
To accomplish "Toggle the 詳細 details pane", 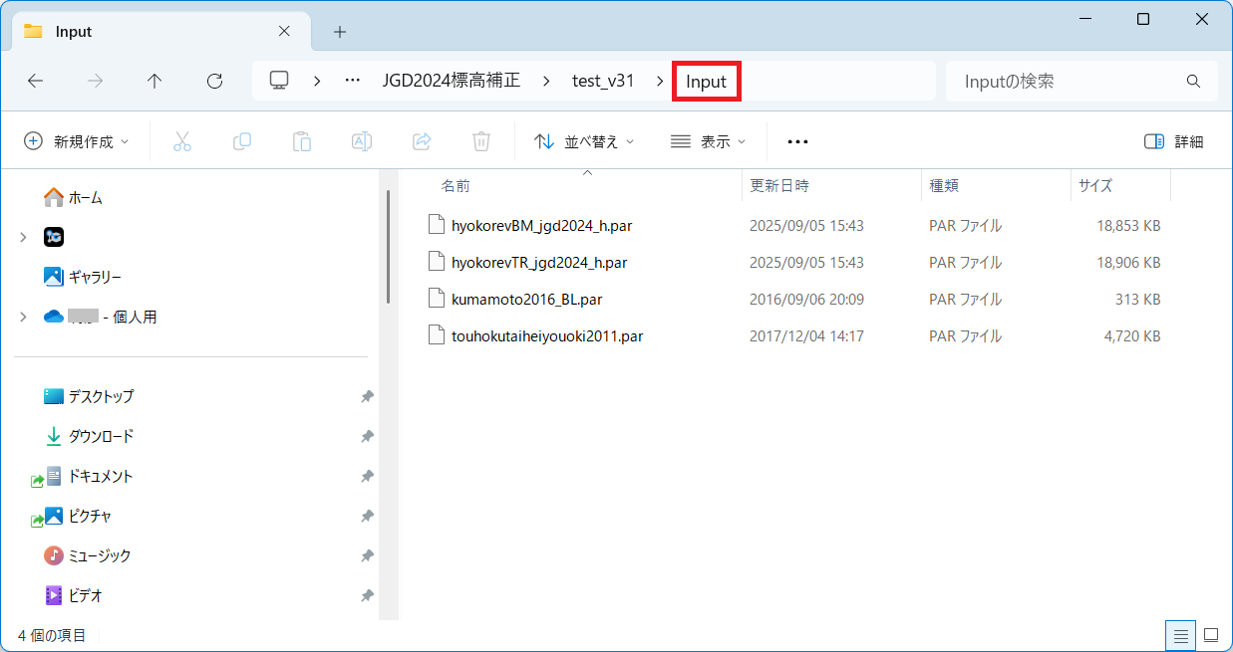I will [x=1174, y=141].
